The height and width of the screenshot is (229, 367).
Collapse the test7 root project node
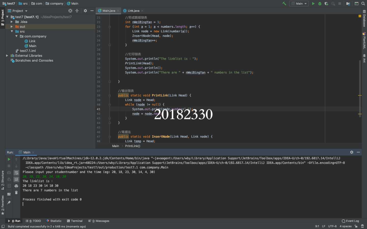point(7,17)
